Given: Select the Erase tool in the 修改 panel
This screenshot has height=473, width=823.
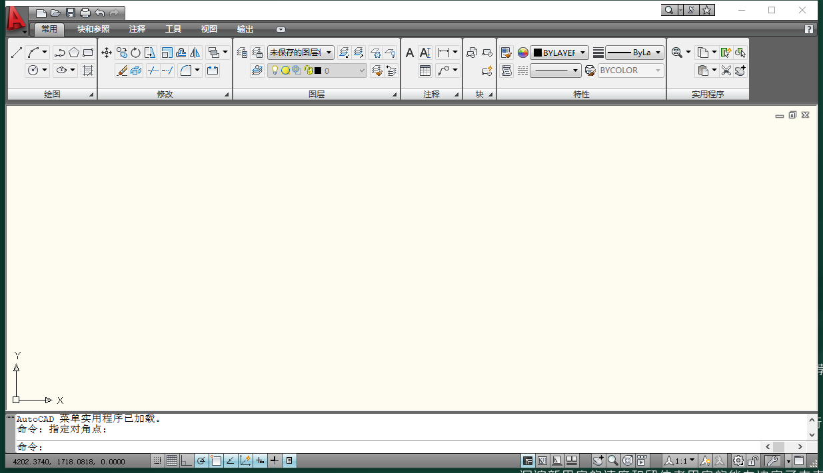Looking at the screenshot, I should 123,69.
